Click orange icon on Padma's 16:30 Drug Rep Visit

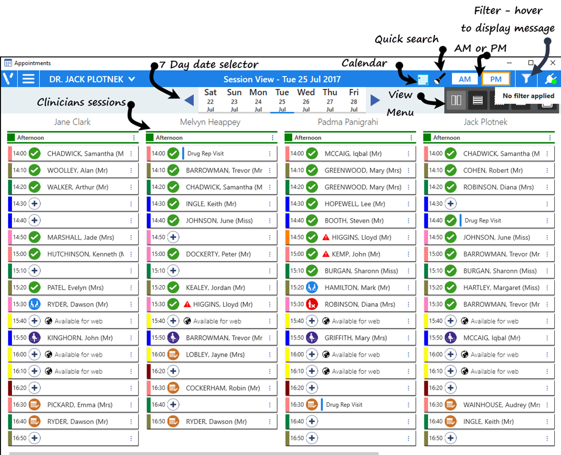coord(312,404)
